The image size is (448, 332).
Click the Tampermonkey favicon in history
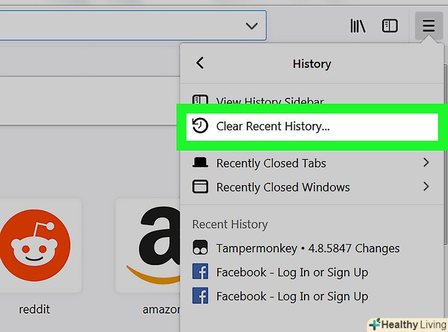200,248
